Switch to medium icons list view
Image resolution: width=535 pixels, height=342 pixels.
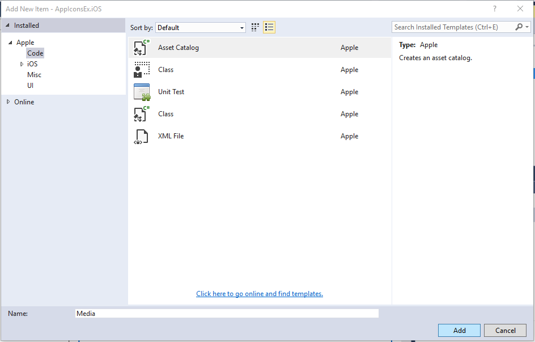pos(269,27)
